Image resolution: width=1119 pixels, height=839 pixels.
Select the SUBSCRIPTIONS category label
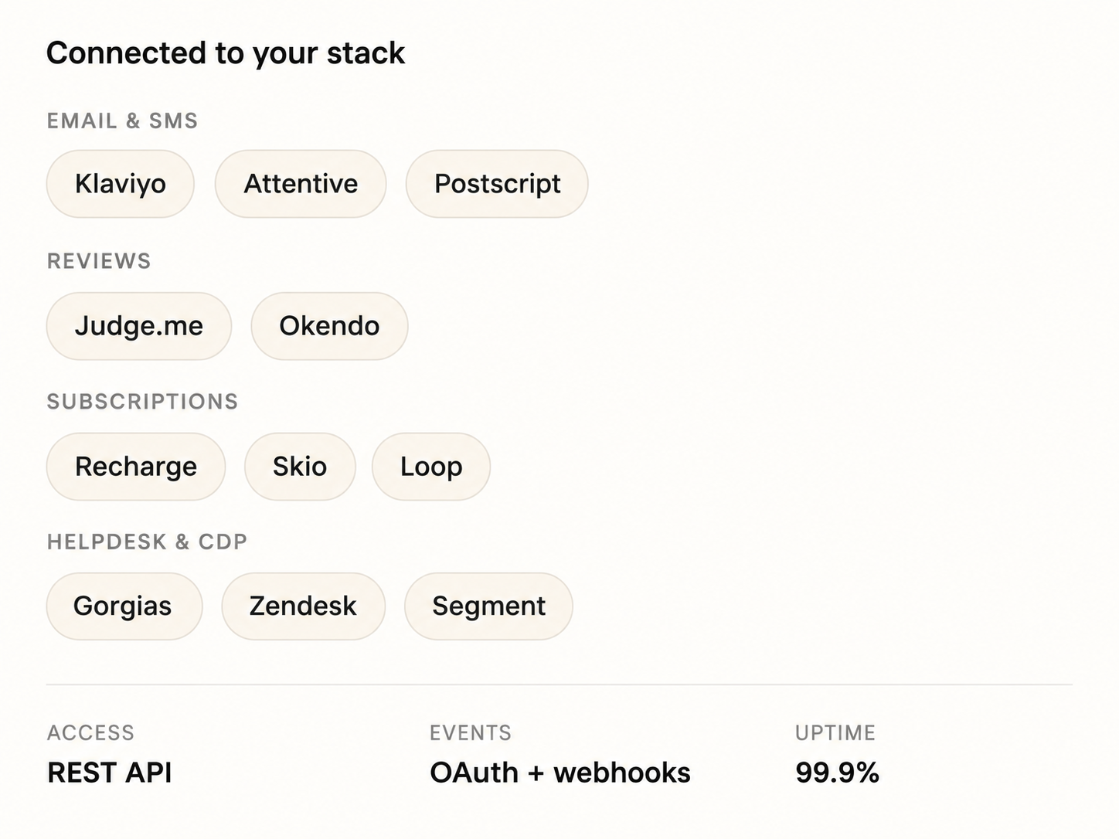[x=142, y=402]
